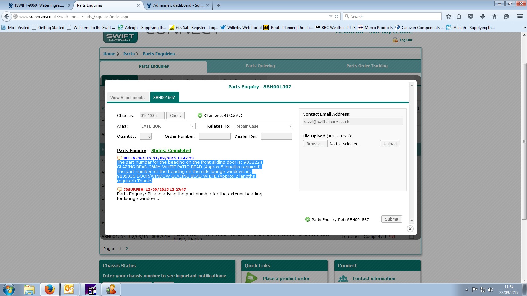This screenshot has width=527, height=296.
Task: Open the Relates To dropdown
Action: 263,126
